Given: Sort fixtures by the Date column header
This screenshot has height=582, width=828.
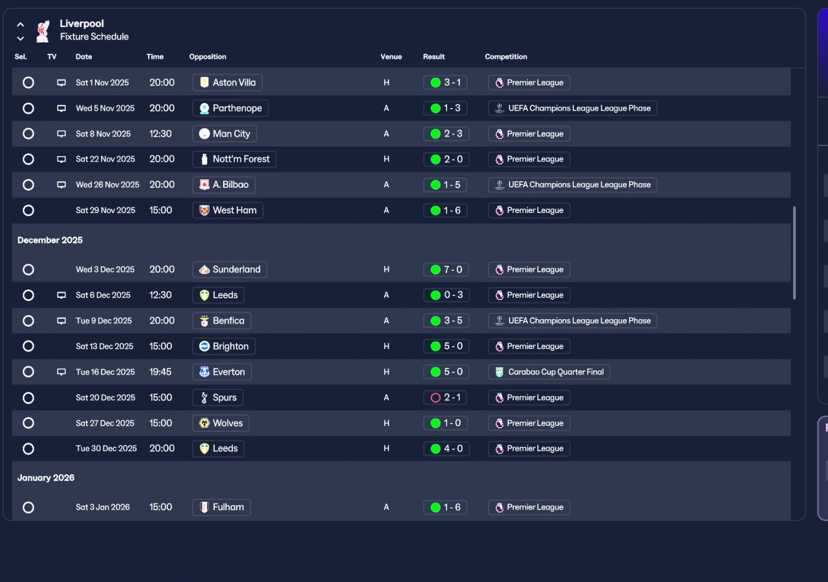Looking at the screenshot, I should click(84, 57).
